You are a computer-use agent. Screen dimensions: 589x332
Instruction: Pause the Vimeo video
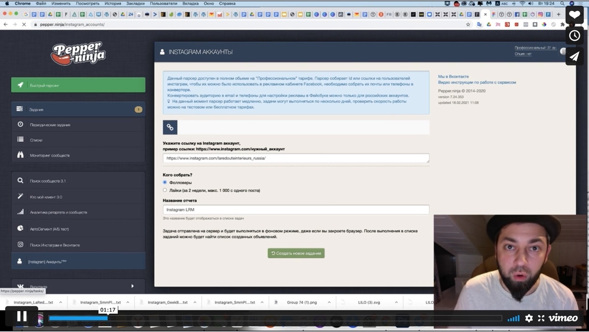(x=22, y=317)
